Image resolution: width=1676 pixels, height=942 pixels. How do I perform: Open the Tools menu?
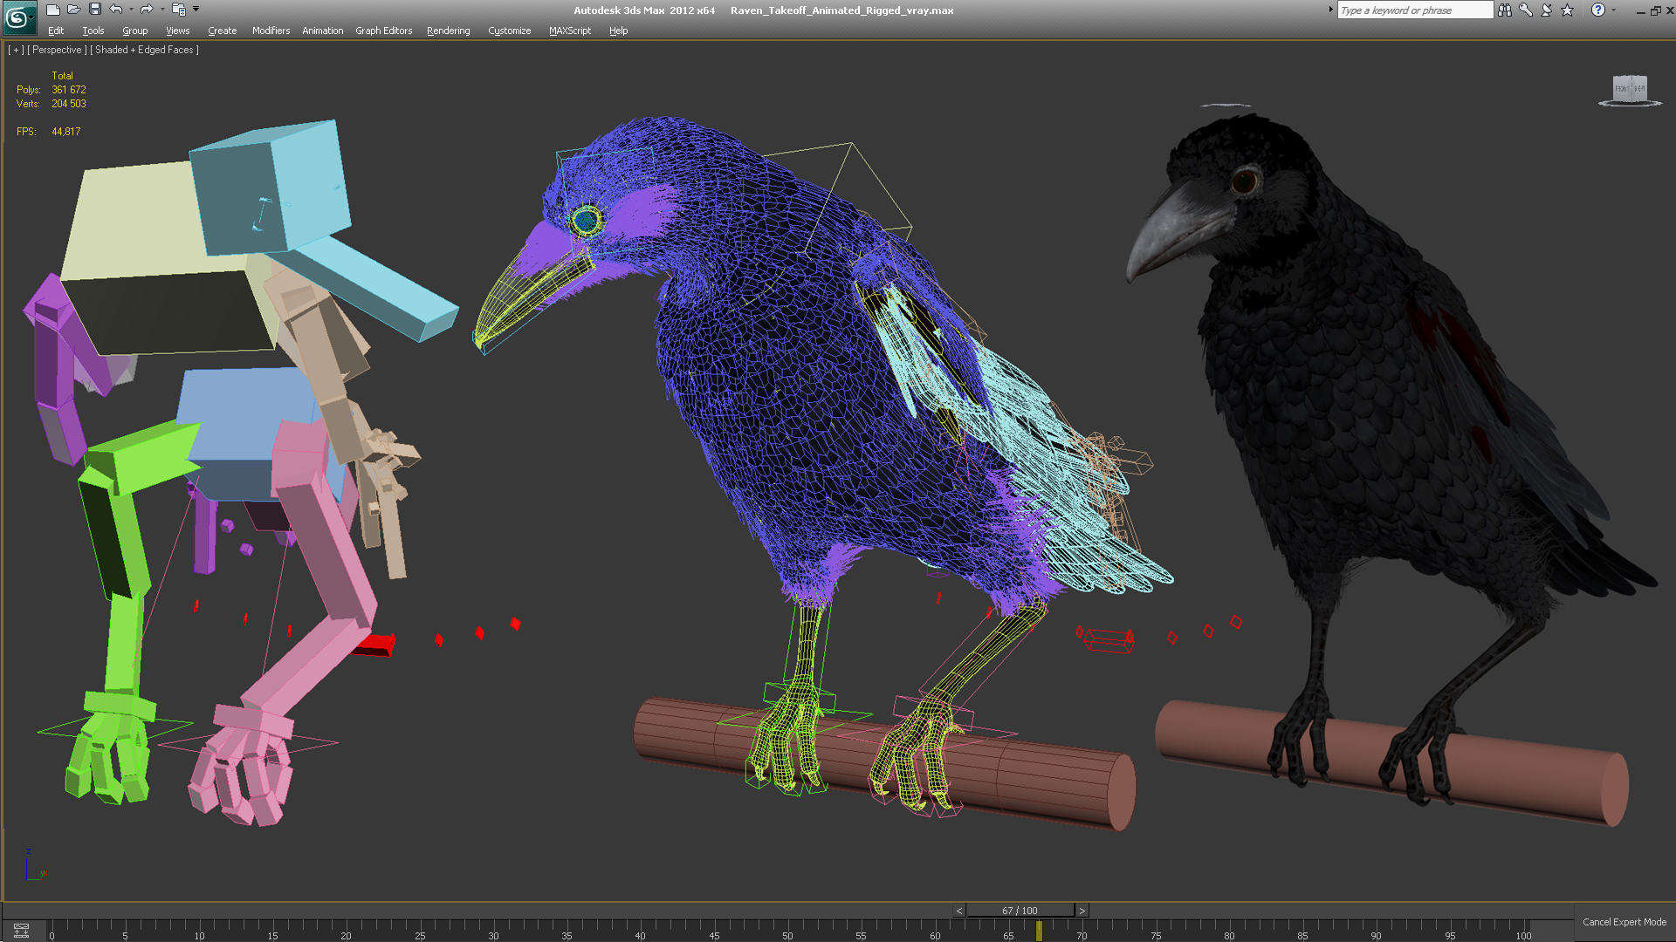tap(93, 31)
